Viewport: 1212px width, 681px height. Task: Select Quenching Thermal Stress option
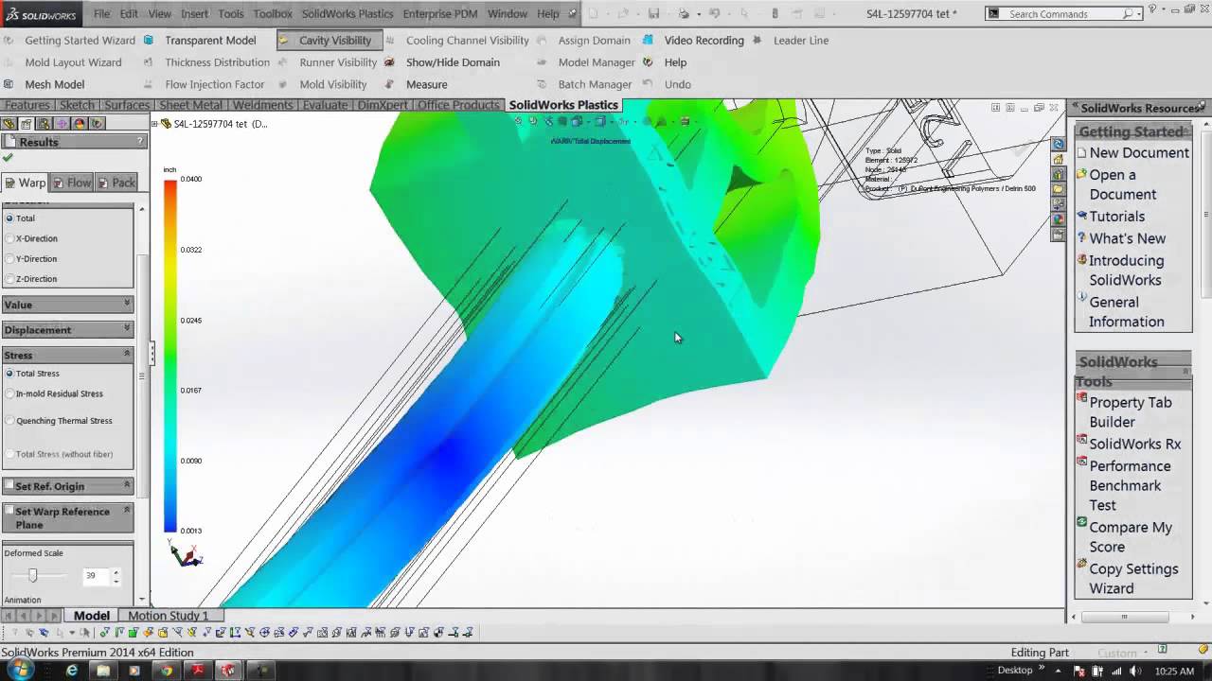pyautogui.click(x=9, y=421)
